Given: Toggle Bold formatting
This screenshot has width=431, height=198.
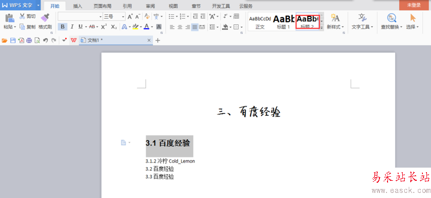Looking at the screenshot, I should [x=63, y=27].
